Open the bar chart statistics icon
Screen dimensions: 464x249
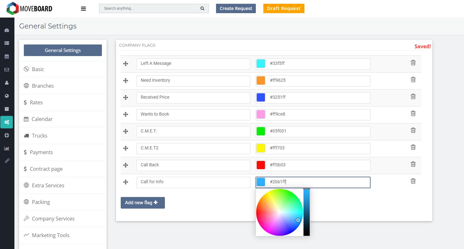[x=7, y=148]
